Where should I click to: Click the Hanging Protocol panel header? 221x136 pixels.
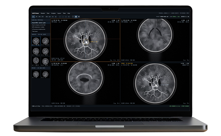(x=41, y=20)
